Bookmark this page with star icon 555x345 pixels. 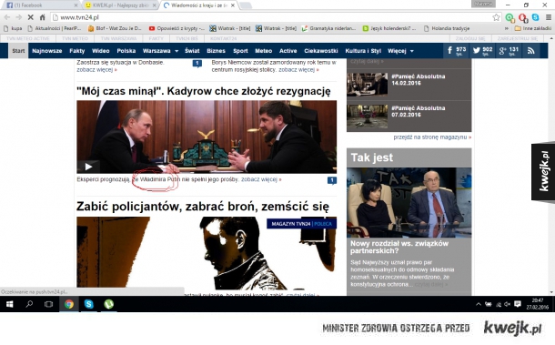(496, 17)
